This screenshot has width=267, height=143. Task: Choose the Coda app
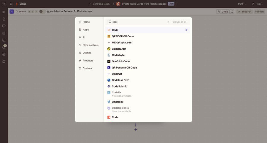pyautogui.click(x=147, y=117)
